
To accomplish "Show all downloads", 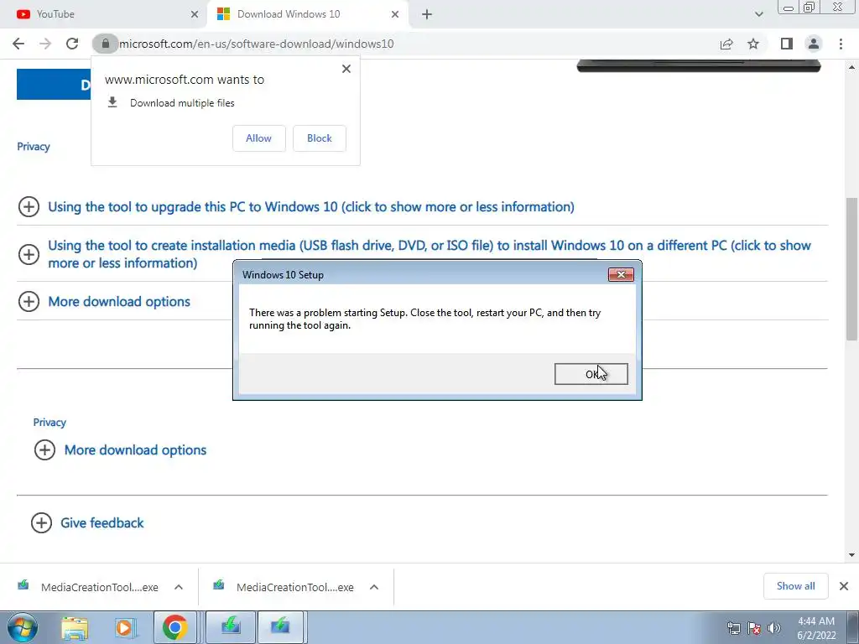I will [x=795, y=586].
